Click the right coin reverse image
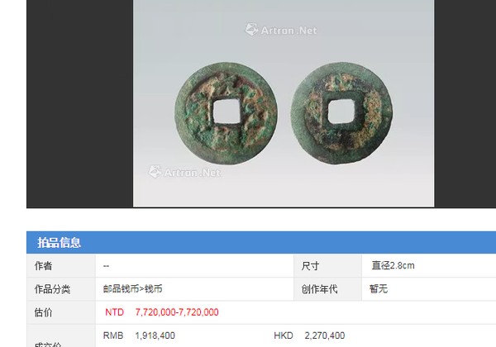This screenshot has height=347, width=496. (x=341, y=112)
